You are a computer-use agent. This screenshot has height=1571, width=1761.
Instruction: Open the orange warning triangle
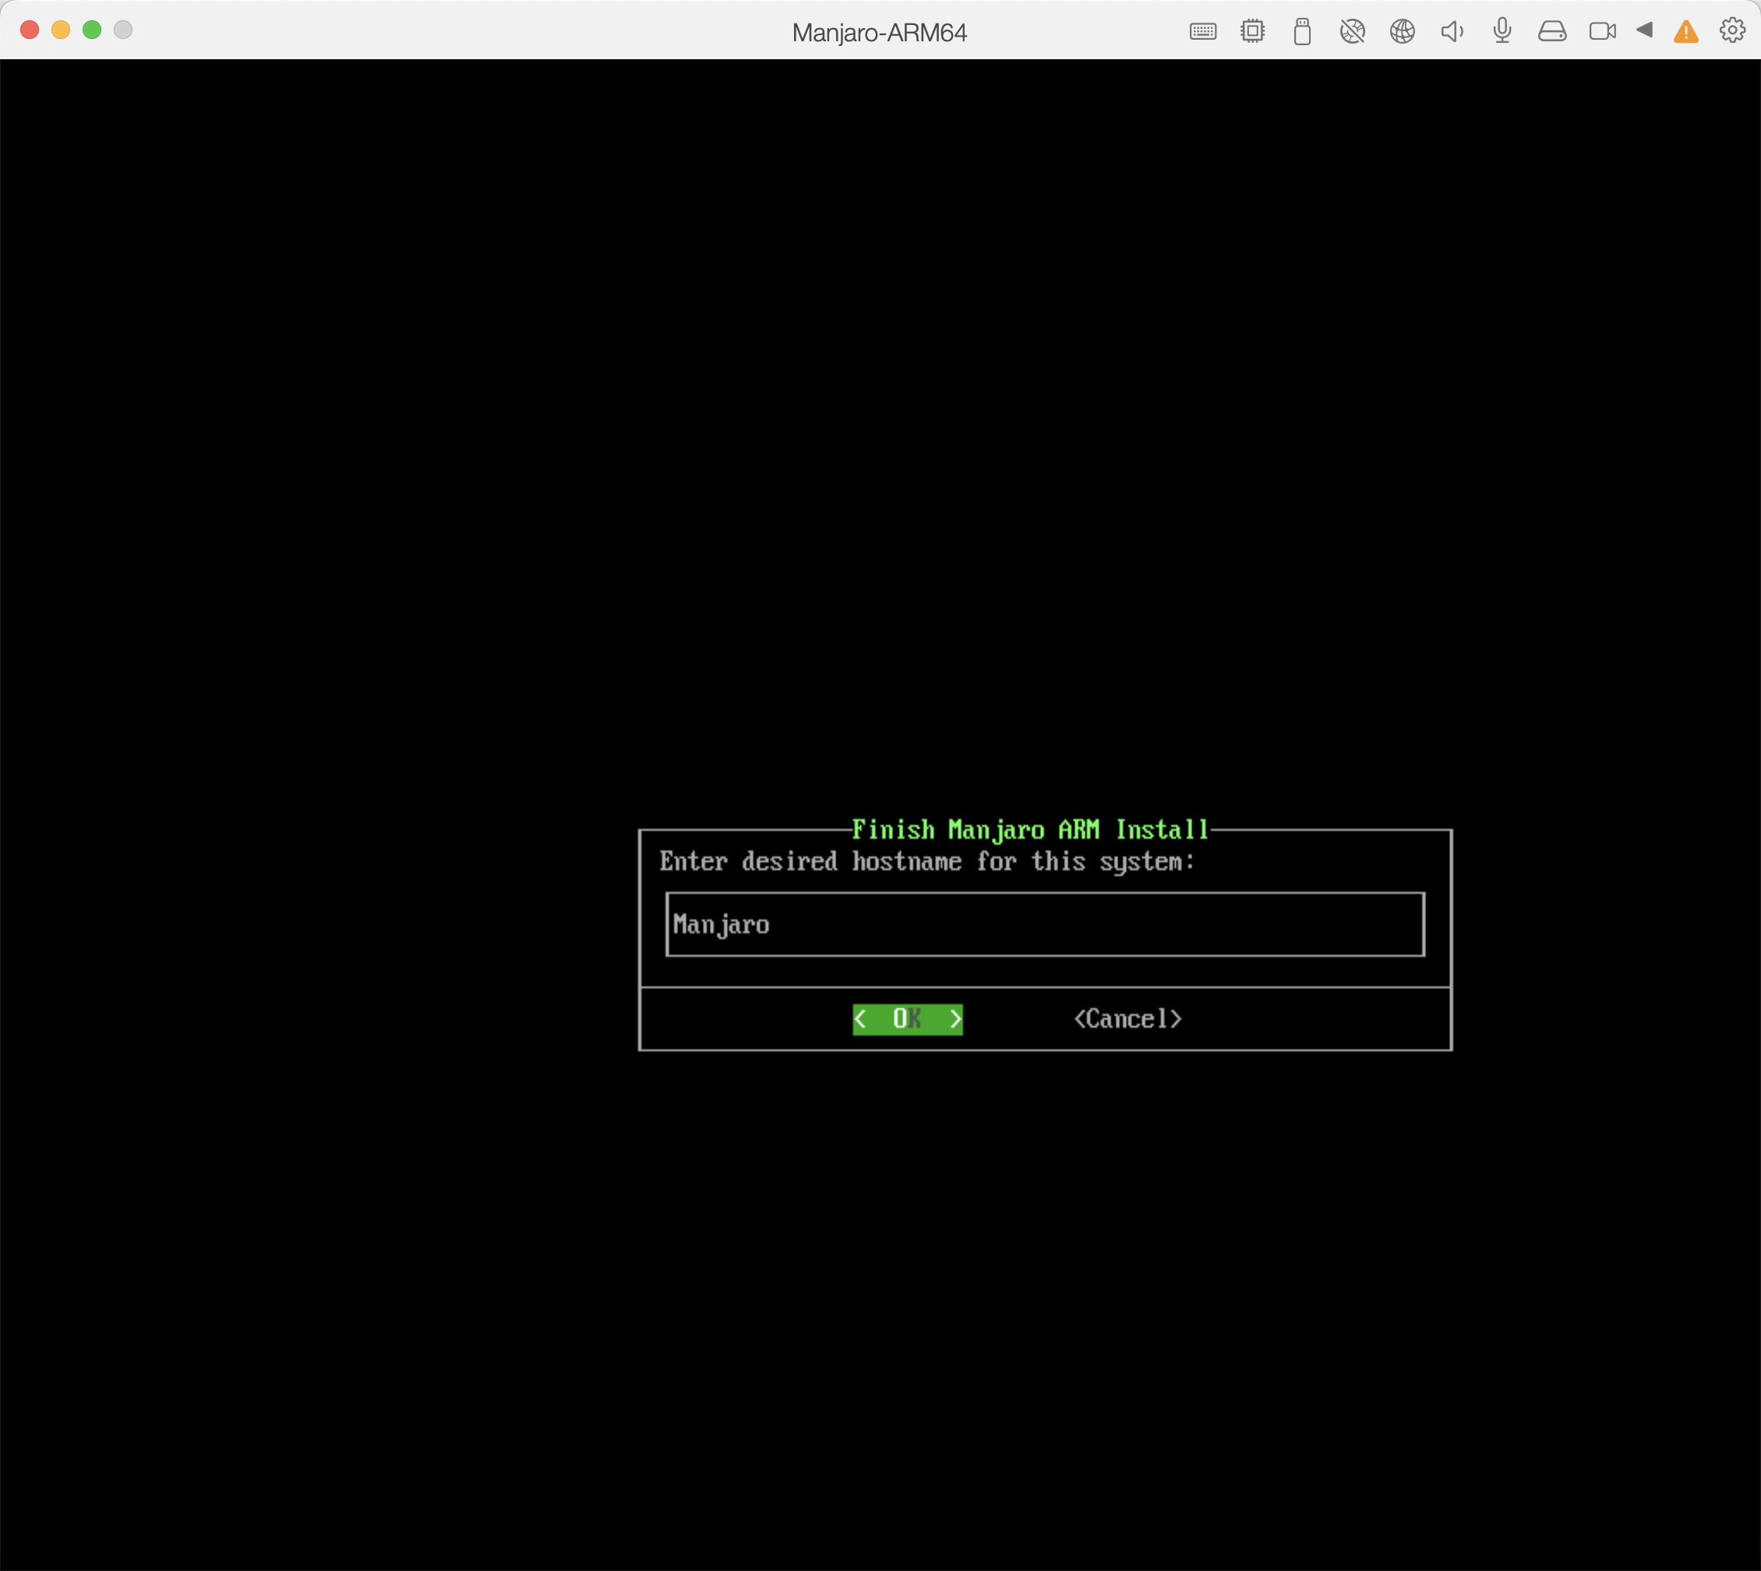(x=1686, y=32)
